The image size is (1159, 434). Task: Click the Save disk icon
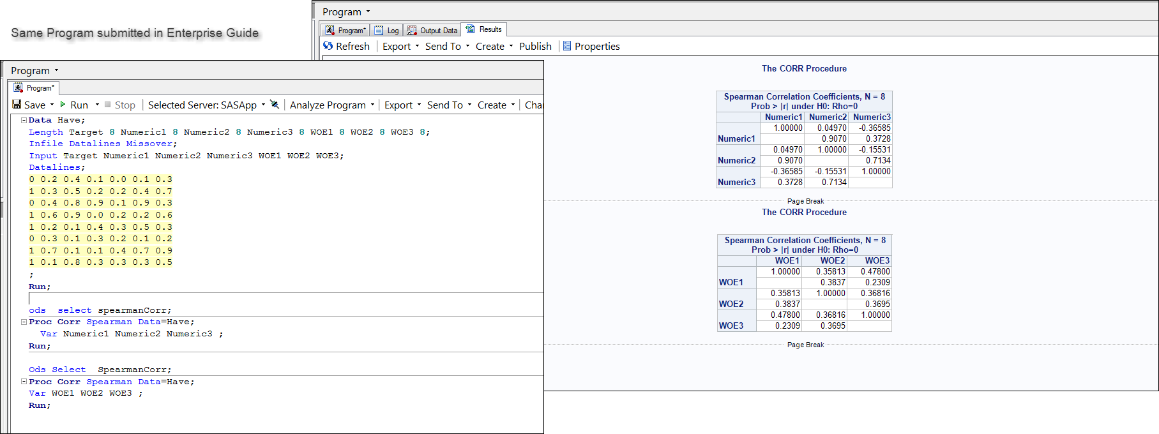[x=17, y=105]
